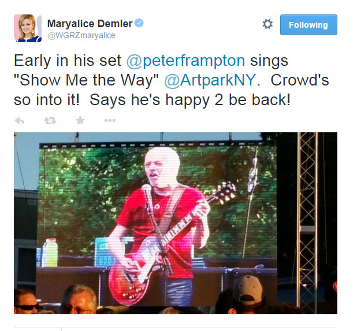Visit the @ArtparkNY mention link
Screen dimensions: 357x331
click(210, 81)
